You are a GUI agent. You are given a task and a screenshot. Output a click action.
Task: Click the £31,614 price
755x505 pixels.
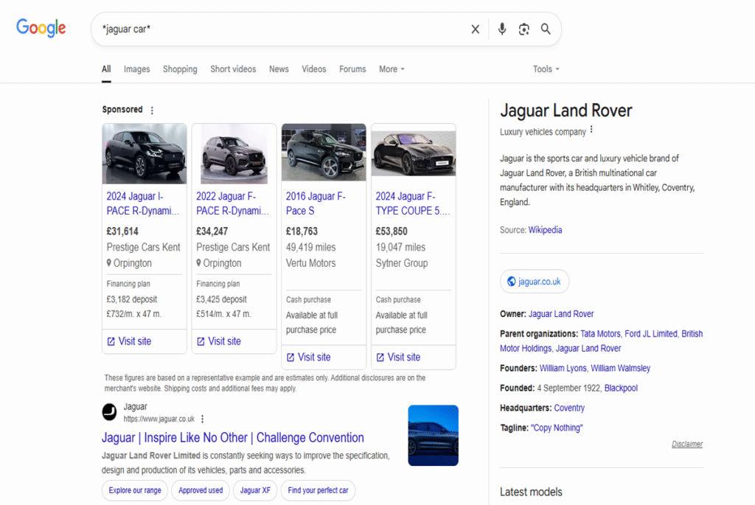pos(122,231)
